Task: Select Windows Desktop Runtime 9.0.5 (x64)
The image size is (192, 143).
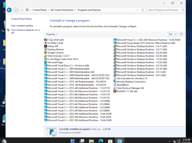Action: 140,72
